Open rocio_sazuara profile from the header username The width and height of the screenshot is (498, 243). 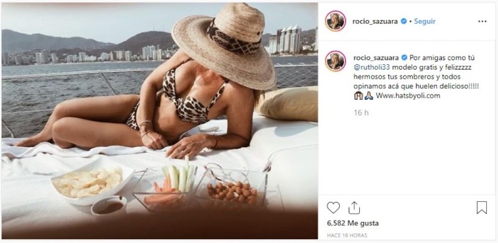pyautogui.click(x=376, y=21)
